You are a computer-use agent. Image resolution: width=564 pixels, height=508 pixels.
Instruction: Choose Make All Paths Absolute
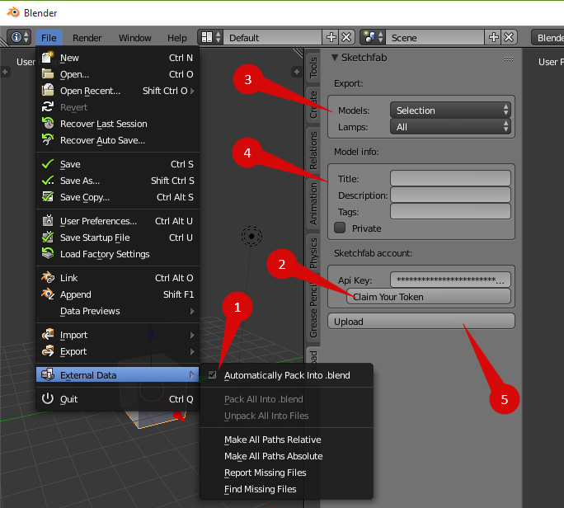(274, 456)
